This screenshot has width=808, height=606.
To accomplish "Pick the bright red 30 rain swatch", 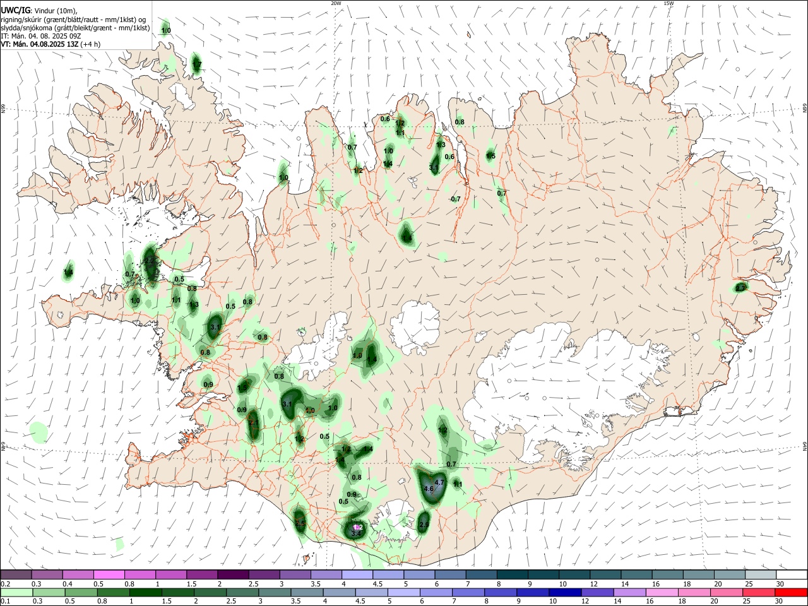I will [792, 593].
